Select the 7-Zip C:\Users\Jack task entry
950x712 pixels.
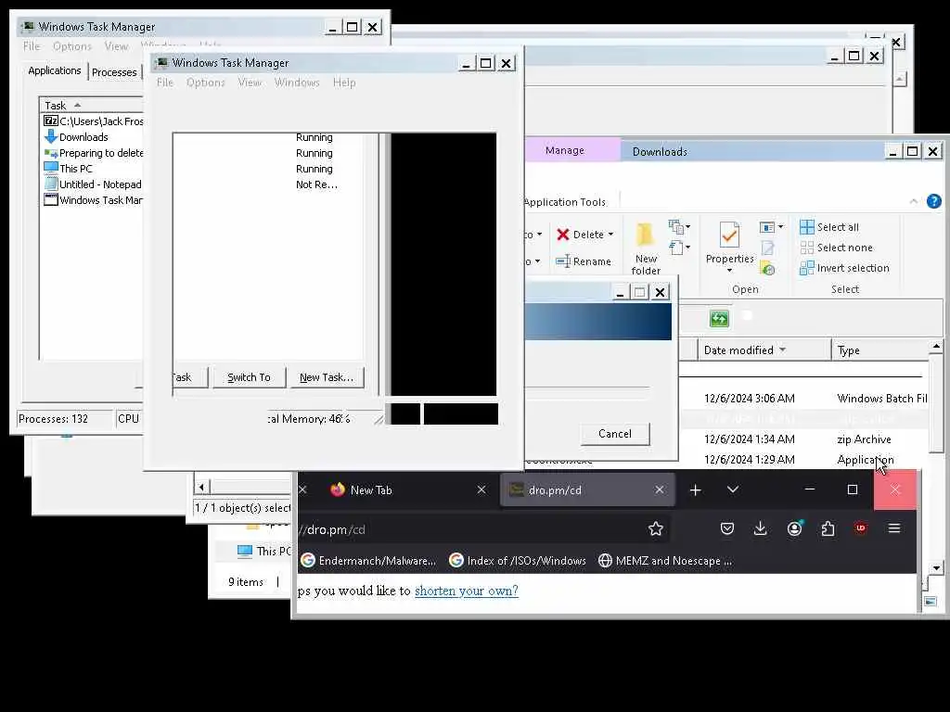[94, 121]
